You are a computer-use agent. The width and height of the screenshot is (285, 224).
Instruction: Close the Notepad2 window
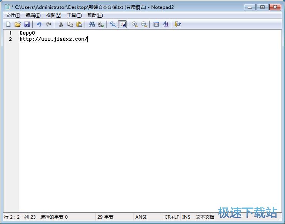pyautogui.click(x=275, y=7)
